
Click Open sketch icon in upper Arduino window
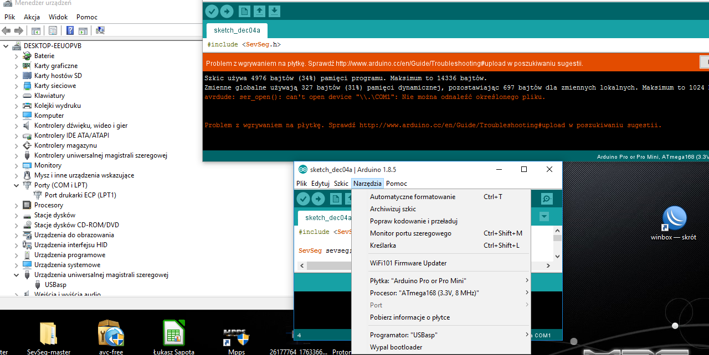pos(259,11)
